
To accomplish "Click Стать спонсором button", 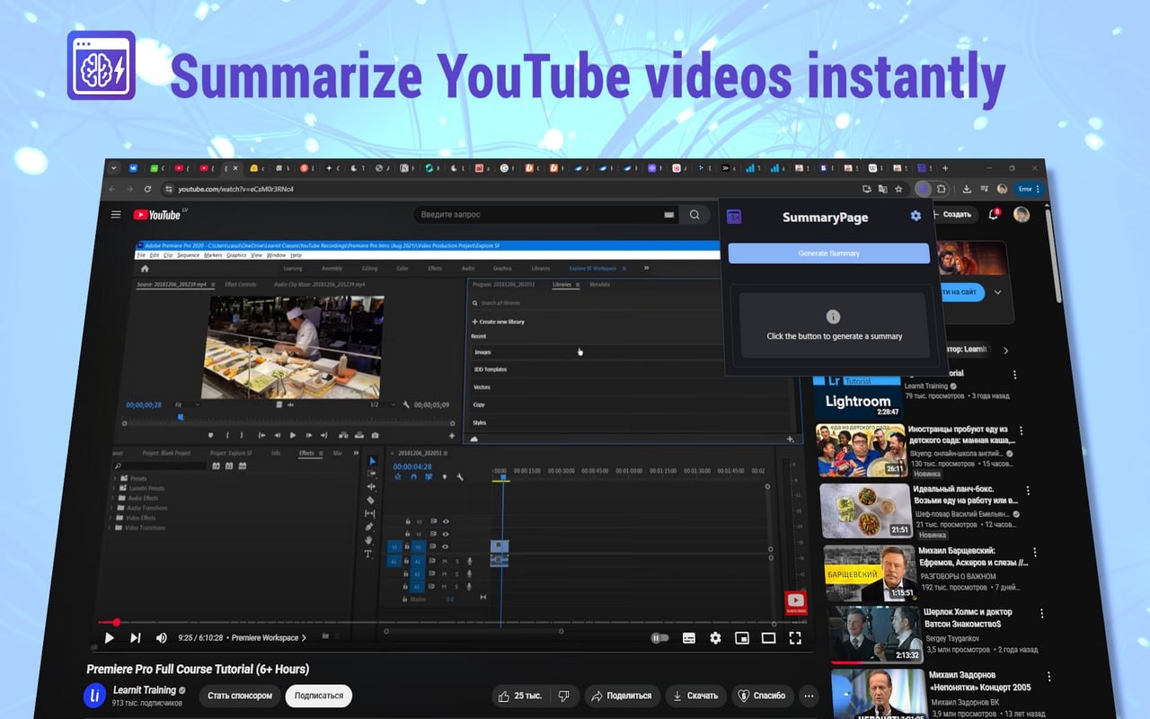I will point(240,696).
